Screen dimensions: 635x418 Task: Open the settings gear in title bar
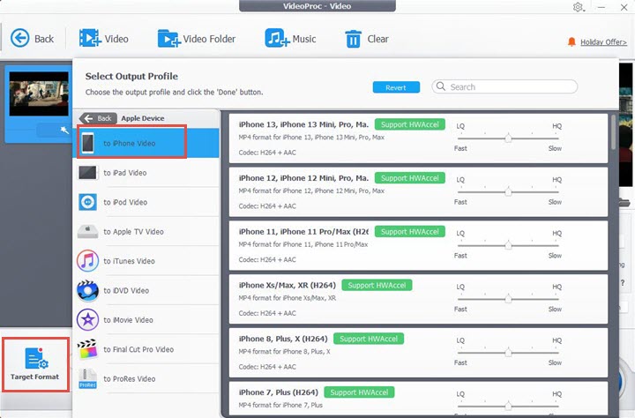click(x=578, y=7)
